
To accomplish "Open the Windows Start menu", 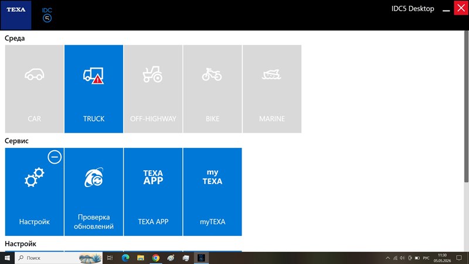I will click(7, 258).
